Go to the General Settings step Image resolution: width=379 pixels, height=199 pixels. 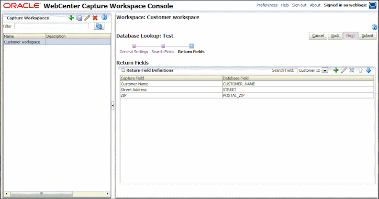click(134, 52)
